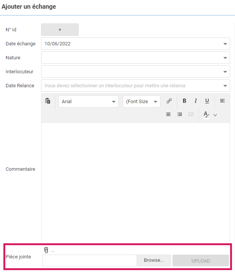Click the paperclip attachment icon
235x272 pixels.
(x=46, y=250)
